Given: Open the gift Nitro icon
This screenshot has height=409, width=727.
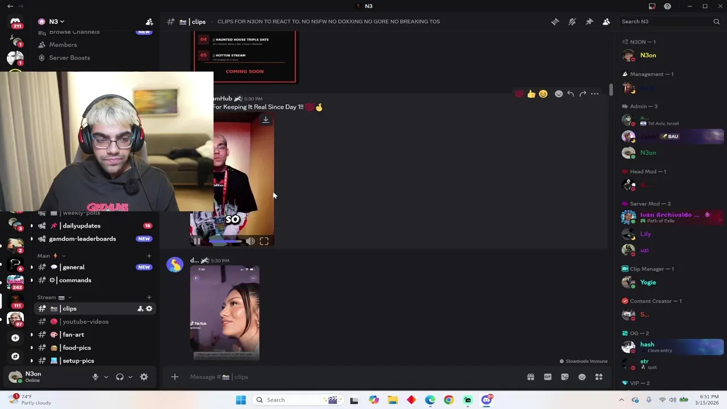Looking at the screenshot, I should (530, 377).
